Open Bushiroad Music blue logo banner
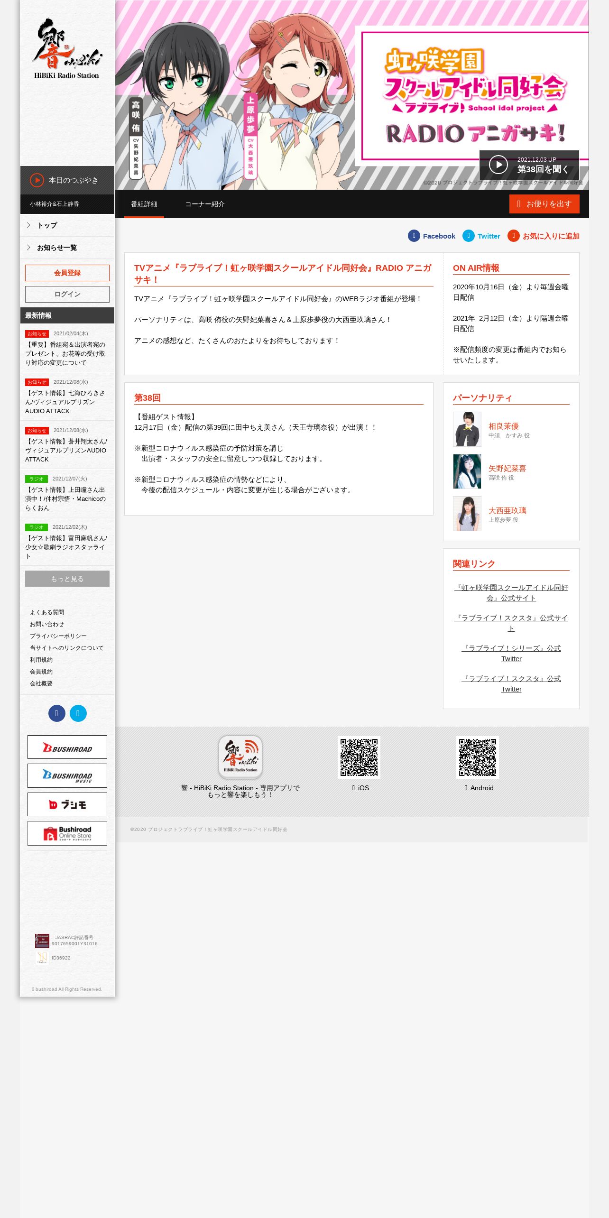The height and width of the screenshot is (1218, 609). (x=67, y=776)
